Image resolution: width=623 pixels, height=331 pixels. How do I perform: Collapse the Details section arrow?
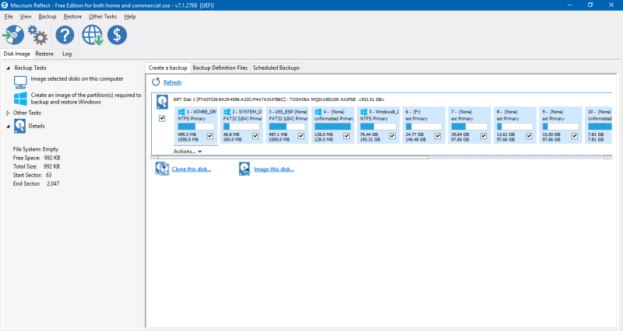8,127
